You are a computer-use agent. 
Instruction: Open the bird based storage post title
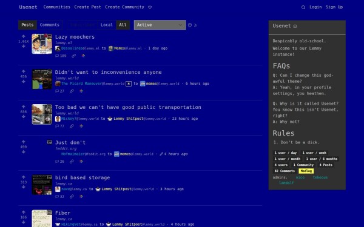[x=83, y=178]
